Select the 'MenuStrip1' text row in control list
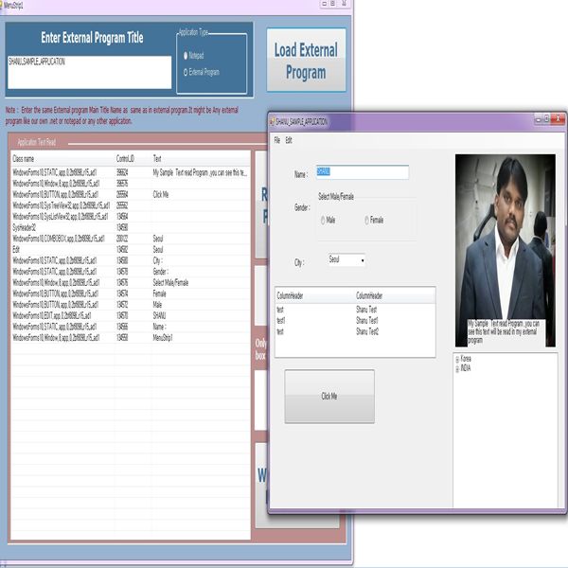This screenshot has height=568, width=568. coord(131,338)
